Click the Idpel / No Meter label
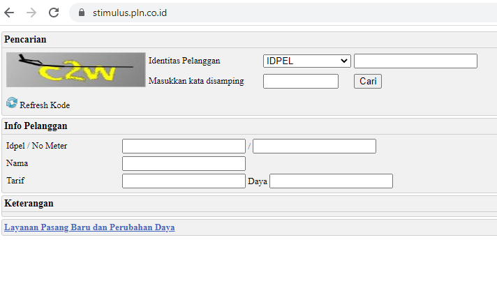Image resolution: width=497 pixels, height=286 pixels. pos(37,146)
